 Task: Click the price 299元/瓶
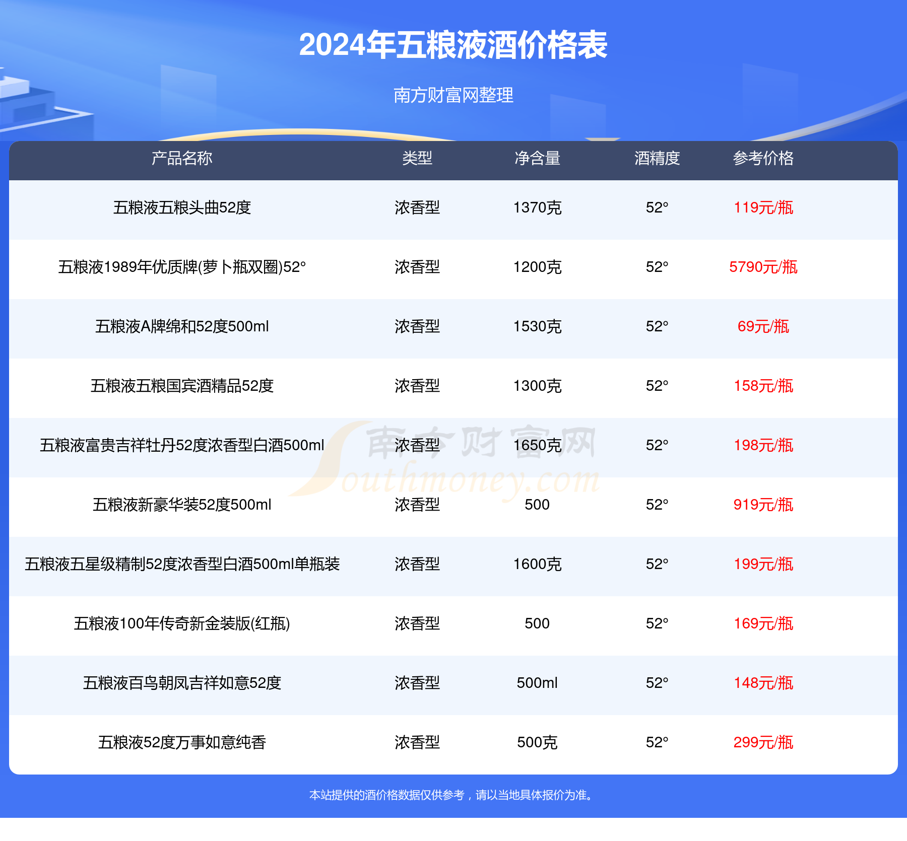763,742
